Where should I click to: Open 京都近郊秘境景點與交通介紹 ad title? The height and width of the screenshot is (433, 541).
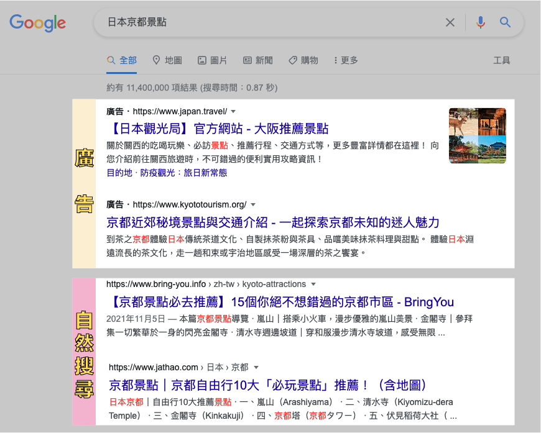273,222
